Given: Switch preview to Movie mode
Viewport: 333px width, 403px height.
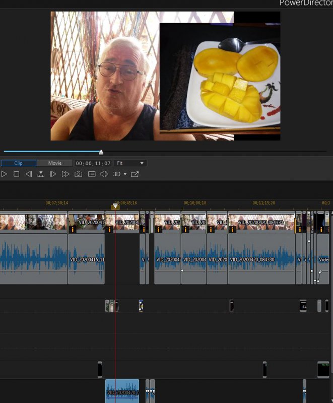Looking at the screenshot, I should coord(54,163).
